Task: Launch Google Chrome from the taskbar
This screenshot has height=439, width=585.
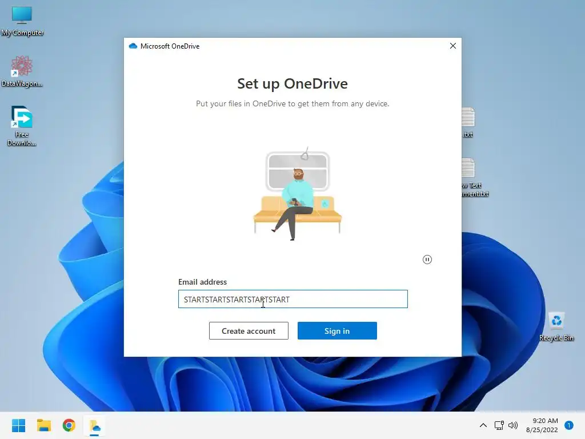Action: [x=69, y=425]
